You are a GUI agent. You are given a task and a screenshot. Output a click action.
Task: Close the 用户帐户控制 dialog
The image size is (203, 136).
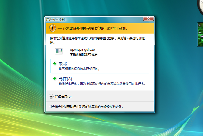pyautogui.click(x=148, y=19)
